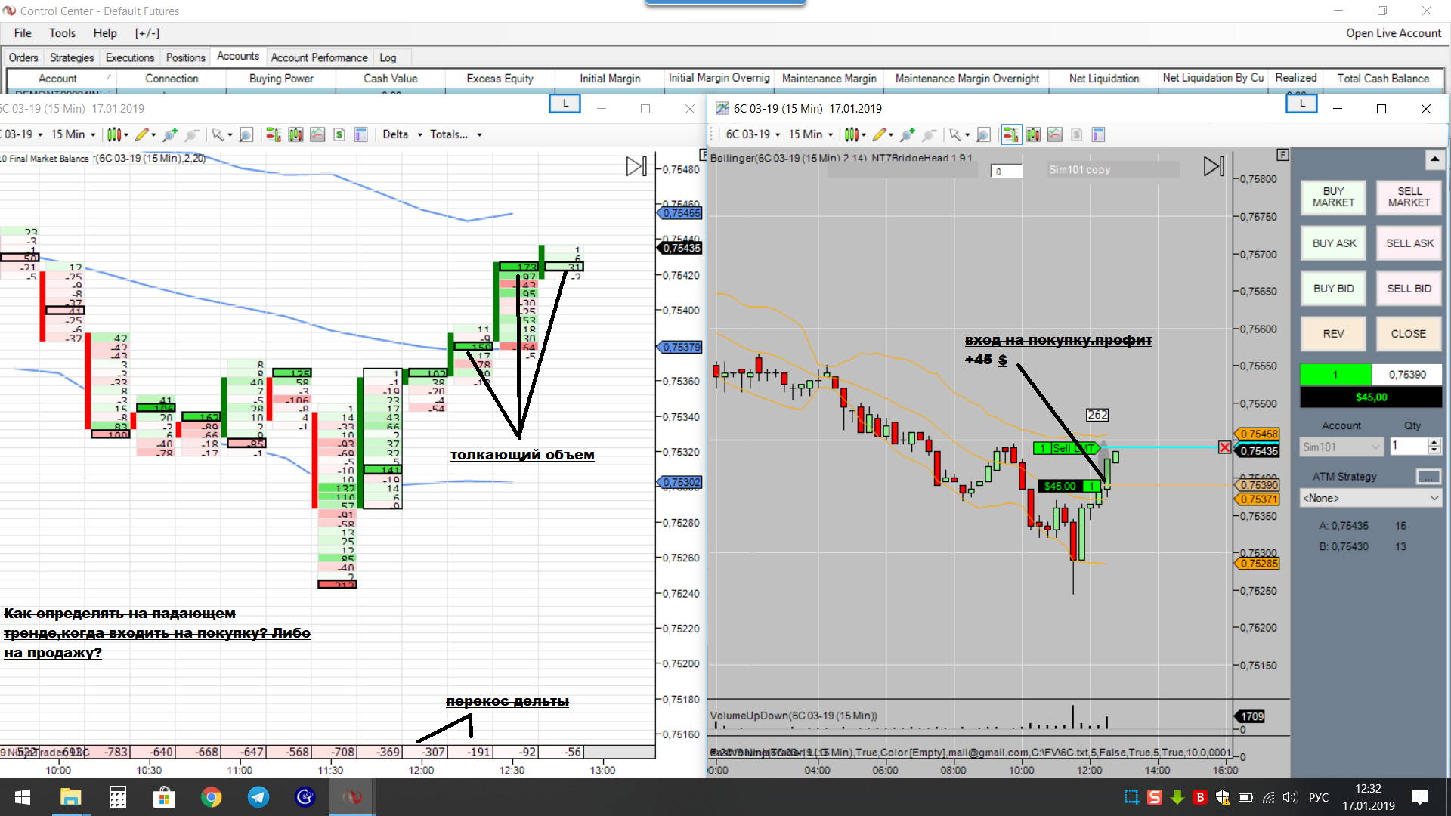Click the green position quantity box

tap(1335, 375)
